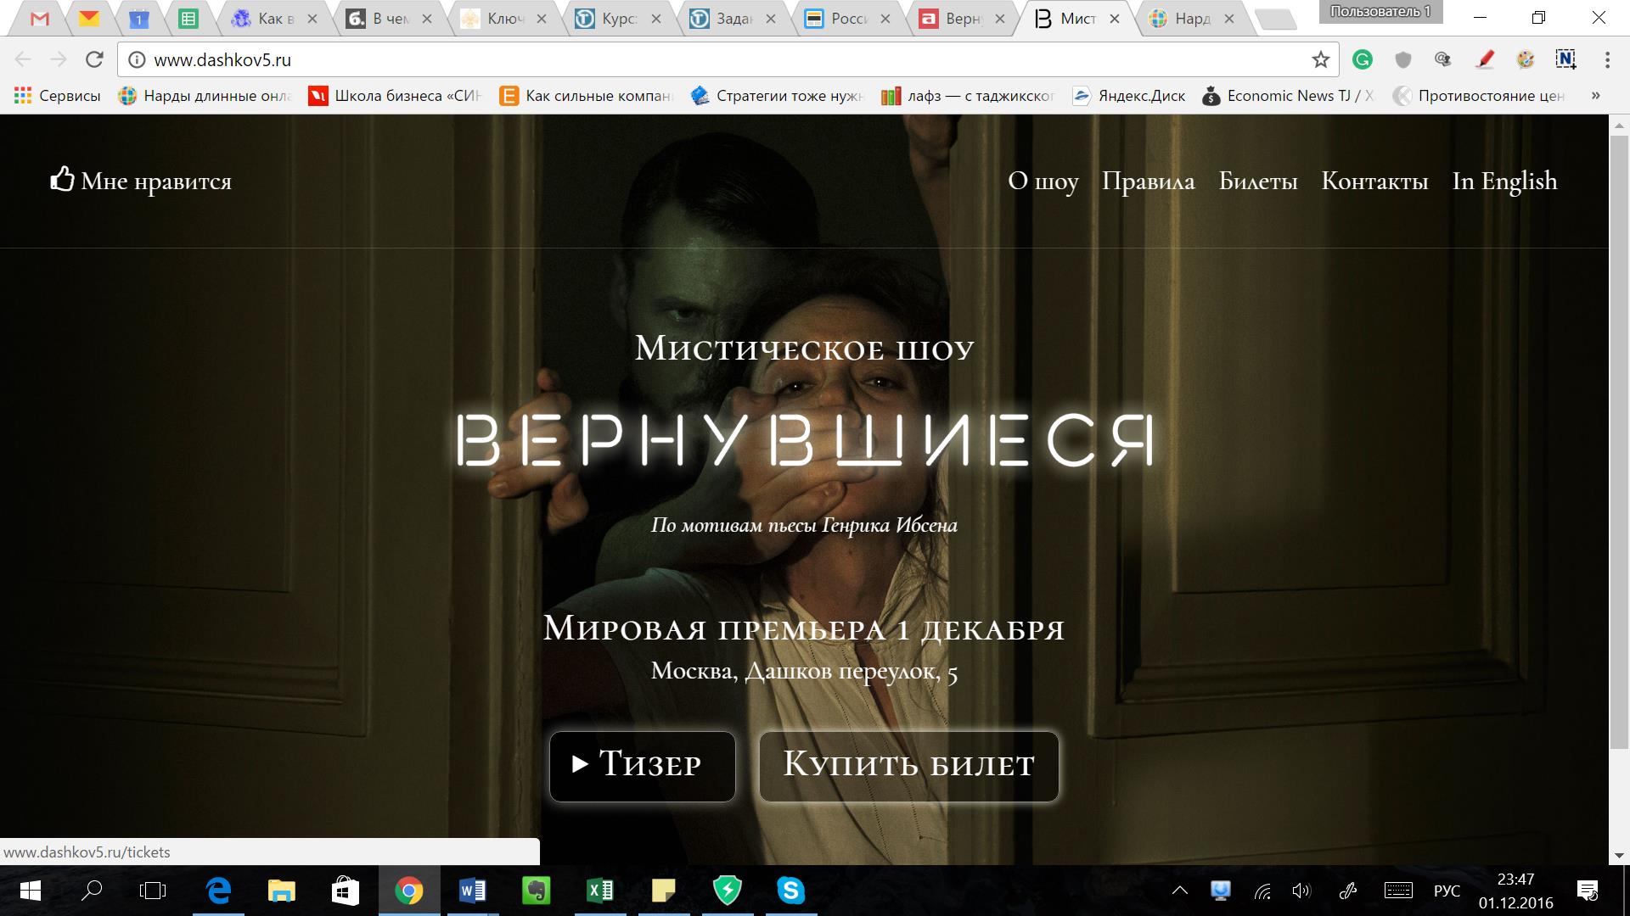Toggle the РУС input language indicator
This screenshot has width=1630, height=916.
[x=1447, y=891]
